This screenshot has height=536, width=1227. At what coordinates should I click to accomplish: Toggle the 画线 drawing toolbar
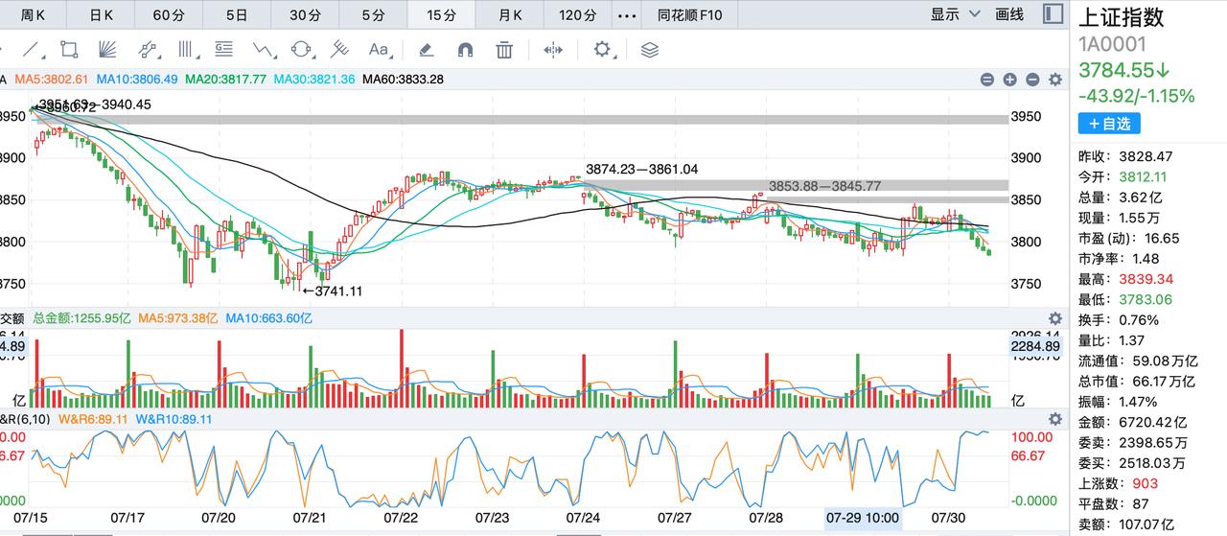click(1009, 14)
